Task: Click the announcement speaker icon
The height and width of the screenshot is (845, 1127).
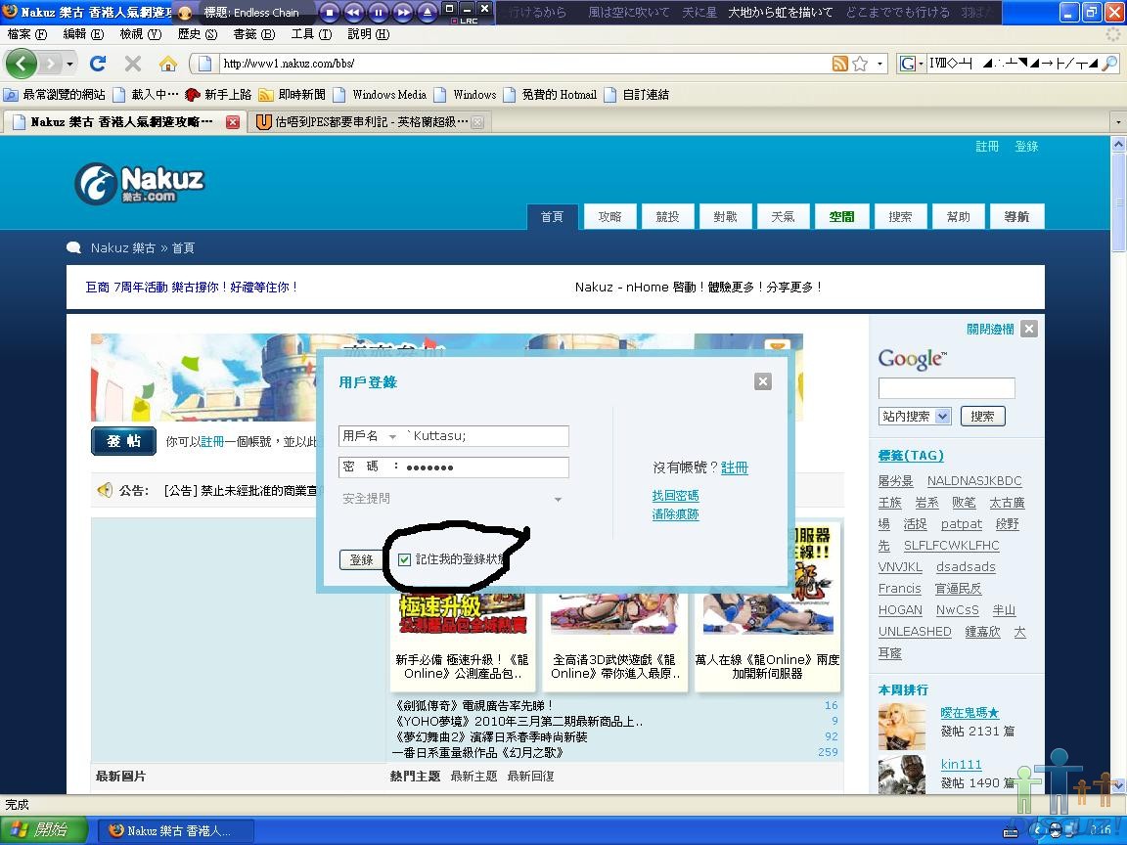Action: [105, 490]
